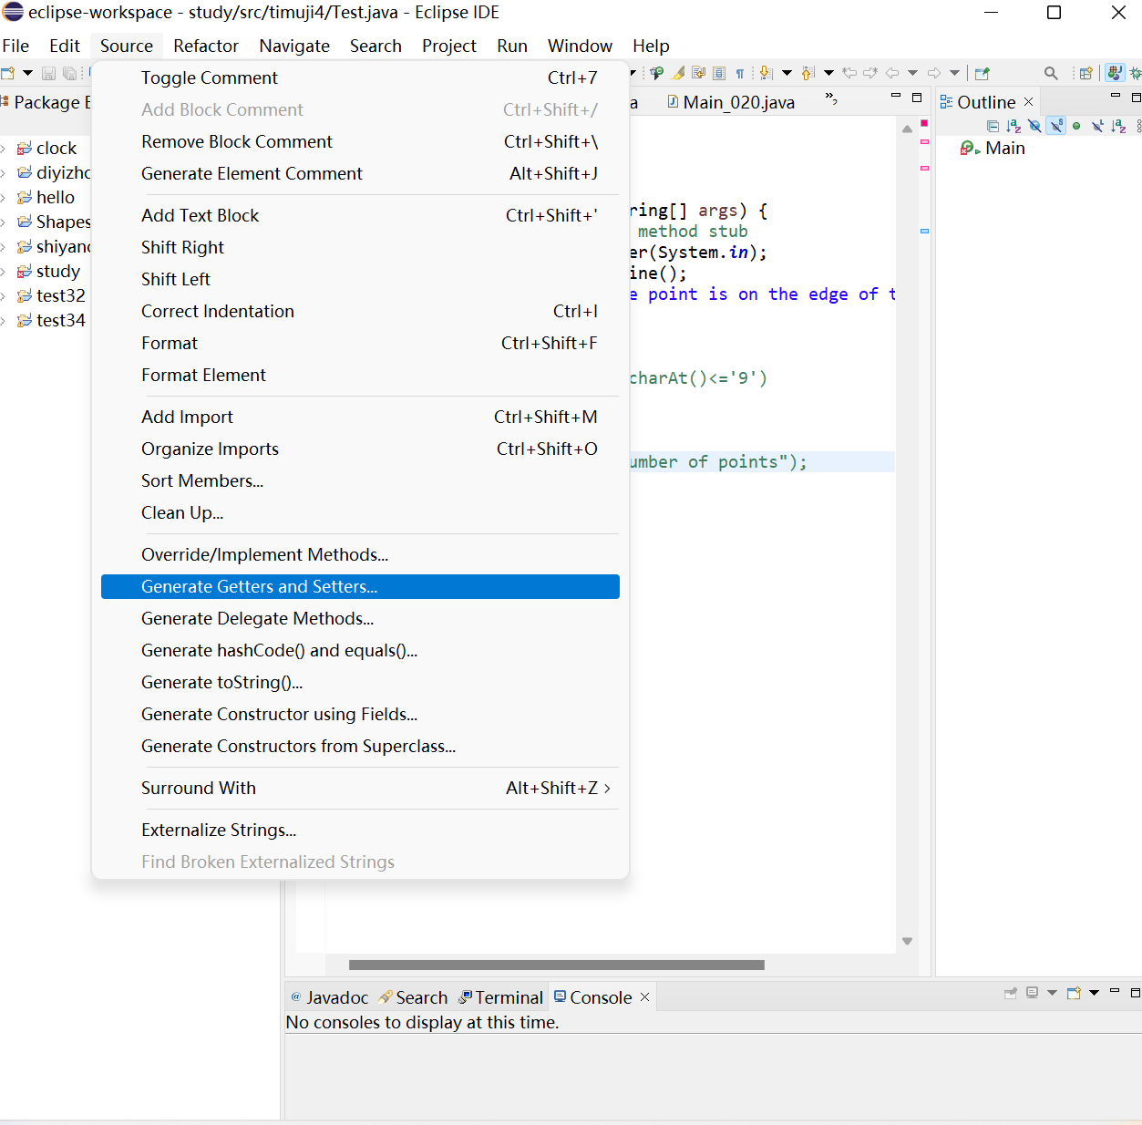The width and height of the screenshot is (1142, 1125).
Task: Choose Generate Getters and Setters menu item
Action: click(x=360, y=586)
